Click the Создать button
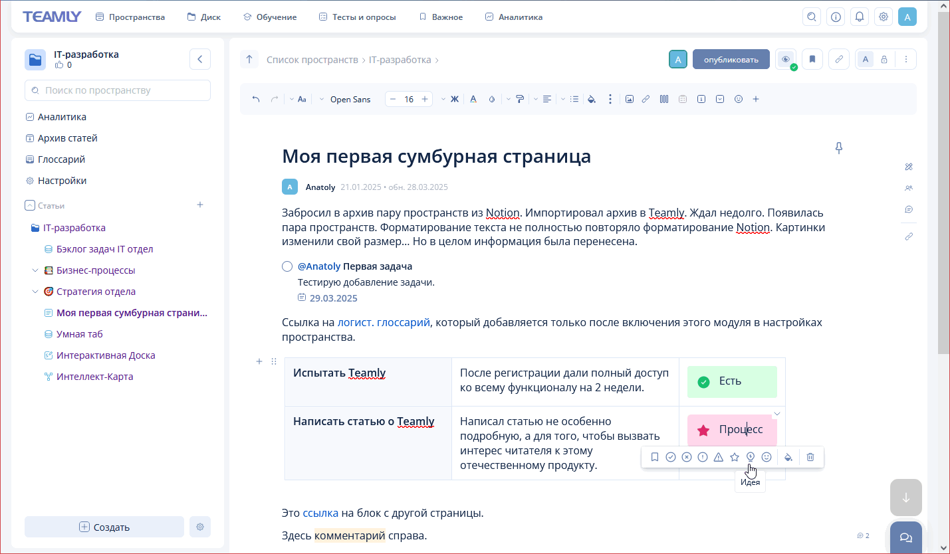Screen dimensions: 950x554 pyautogui.click(x=104, y=527)
